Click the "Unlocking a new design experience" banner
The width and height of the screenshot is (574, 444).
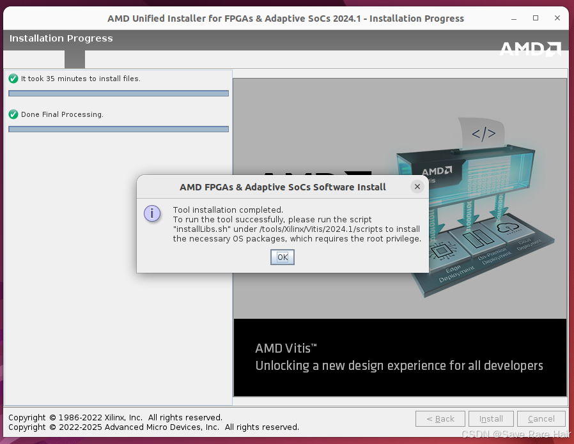pos(399,365)
